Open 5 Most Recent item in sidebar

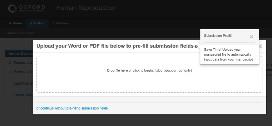pos(23,95)
